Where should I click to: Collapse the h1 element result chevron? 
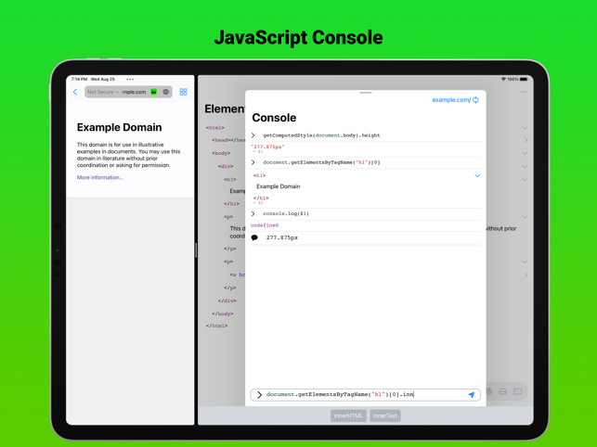pyautogui.click(x=477, y=175)
